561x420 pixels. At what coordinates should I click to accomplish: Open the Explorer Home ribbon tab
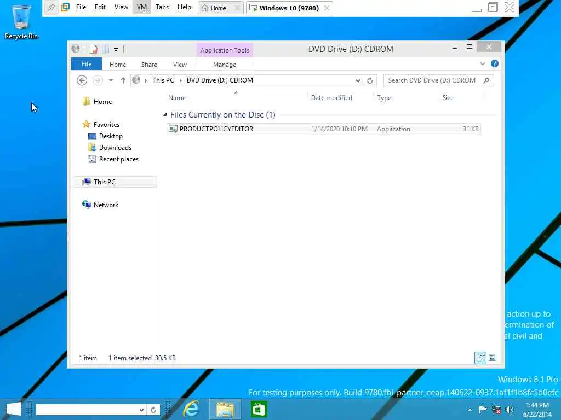pyautogui.click(x=118, y=65)
